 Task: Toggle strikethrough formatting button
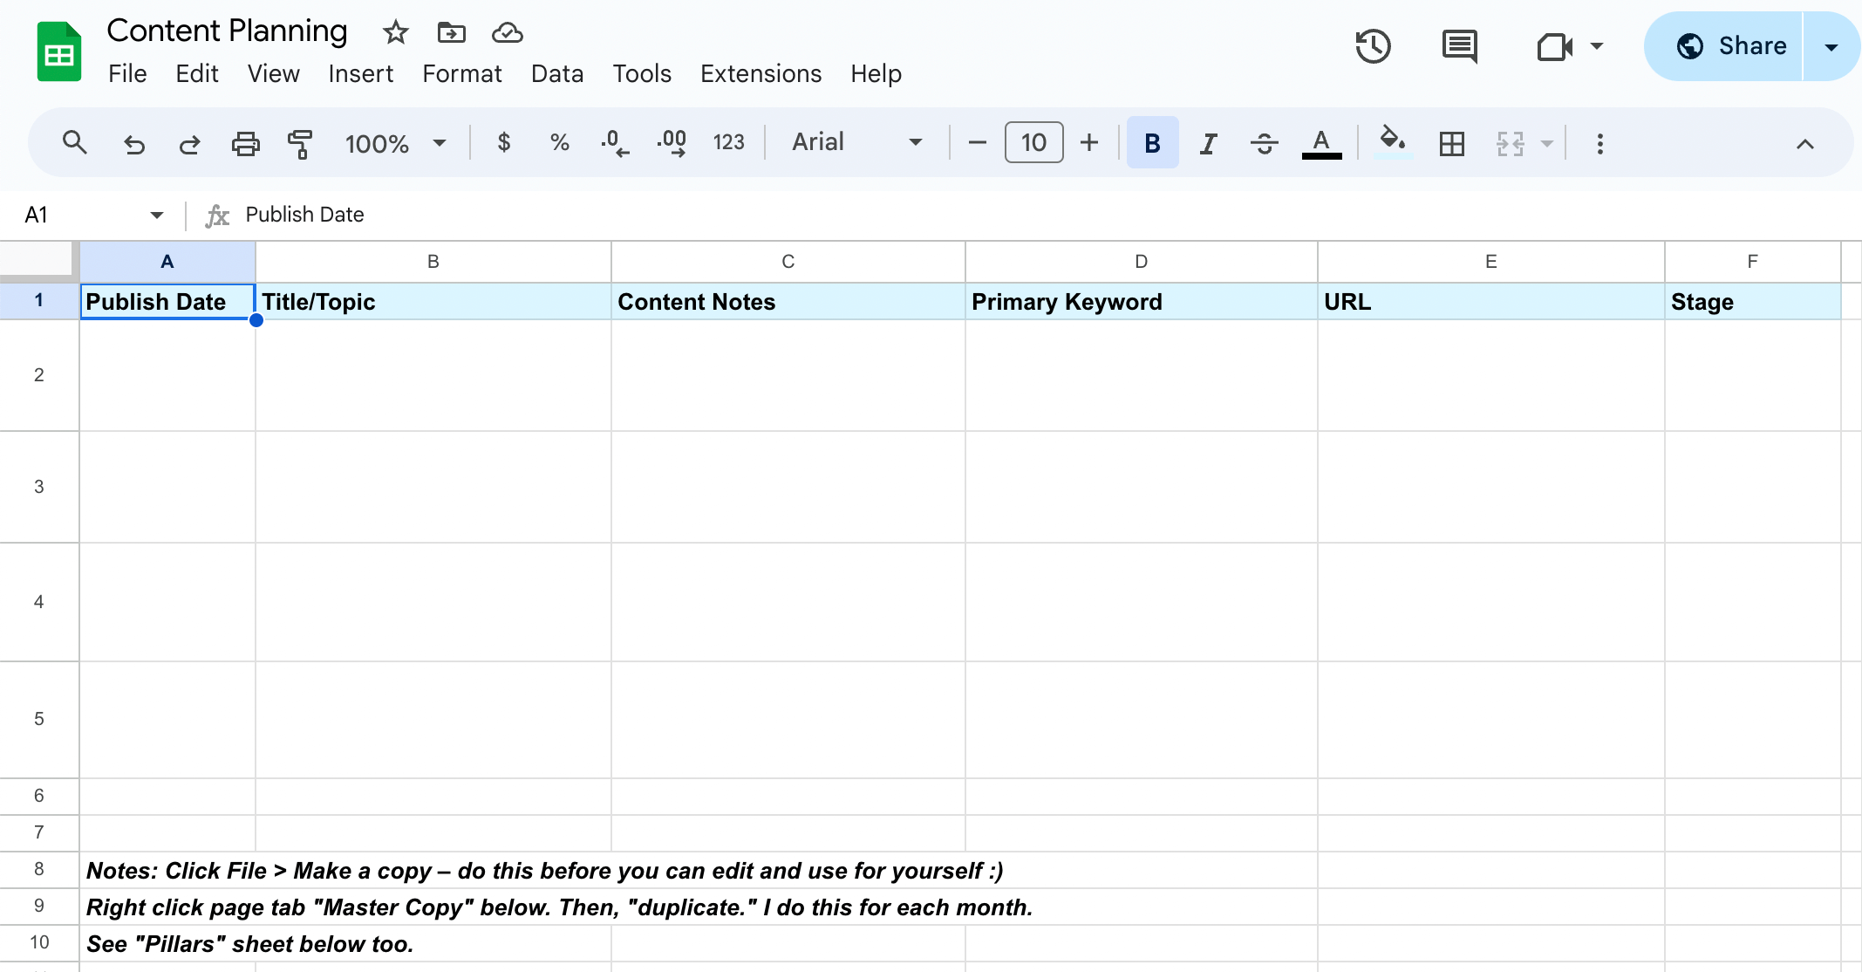pyautogui.click(x=1264, y=143)
